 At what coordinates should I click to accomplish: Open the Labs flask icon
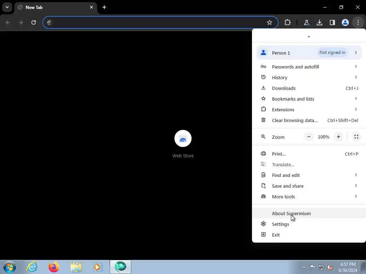[306, 22]
